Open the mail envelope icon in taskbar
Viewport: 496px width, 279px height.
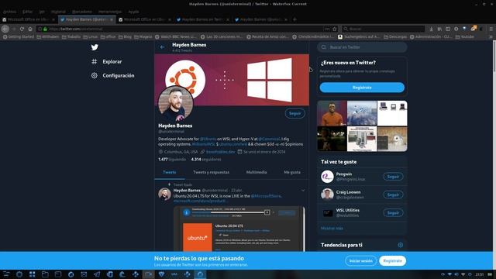84,274
